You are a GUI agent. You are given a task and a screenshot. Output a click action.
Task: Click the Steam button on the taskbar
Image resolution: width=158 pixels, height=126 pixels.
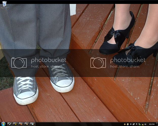click(x=10, y=124)
